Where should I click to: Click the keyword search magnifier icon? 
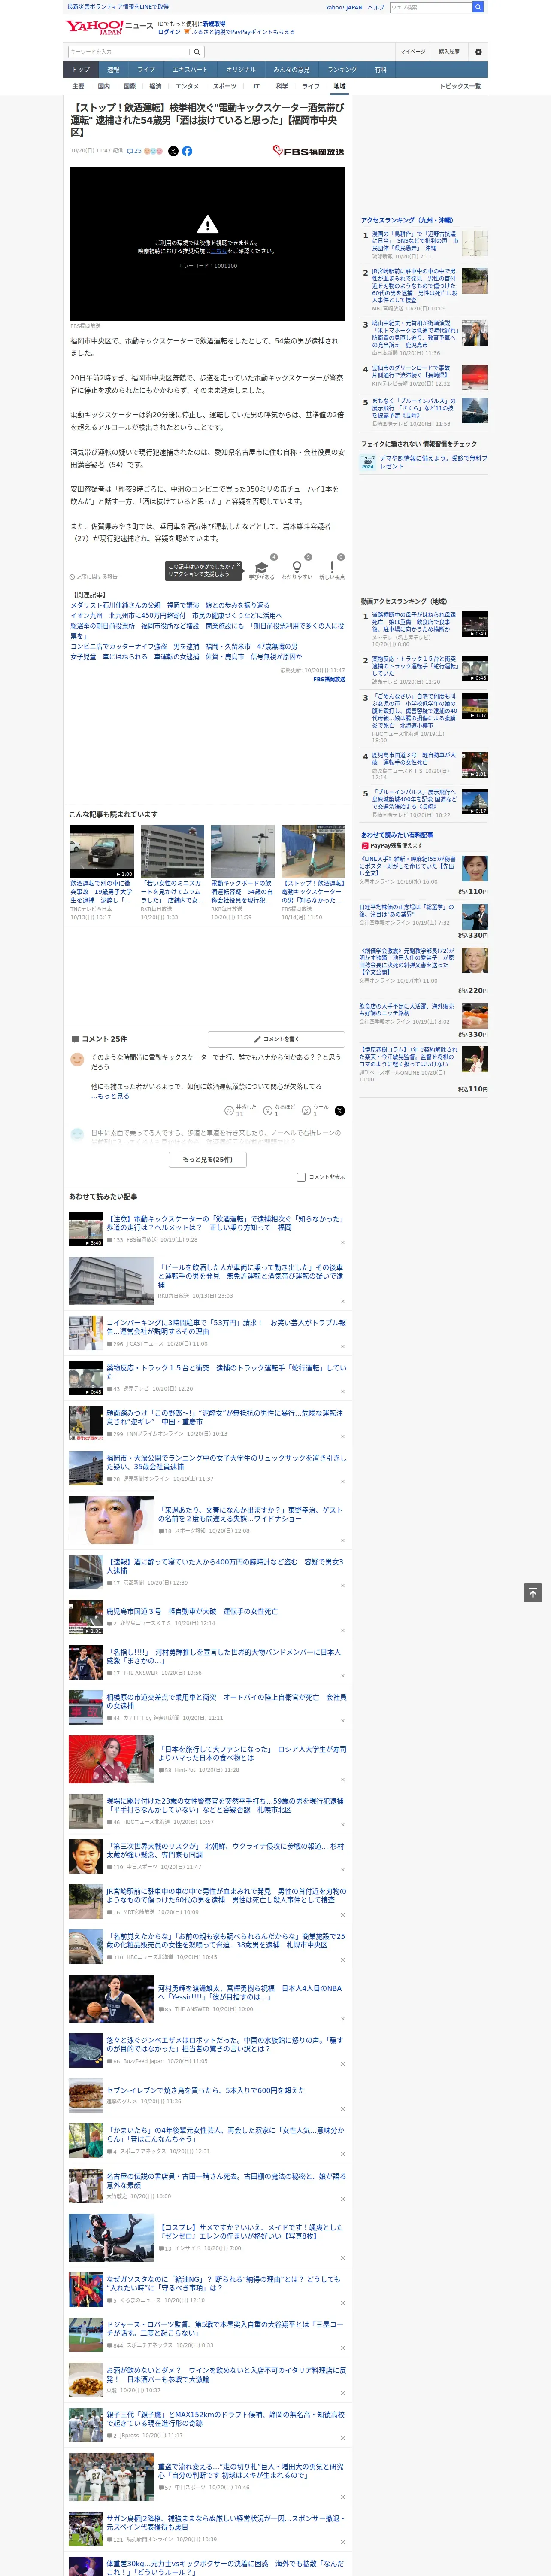click(197, 52)
